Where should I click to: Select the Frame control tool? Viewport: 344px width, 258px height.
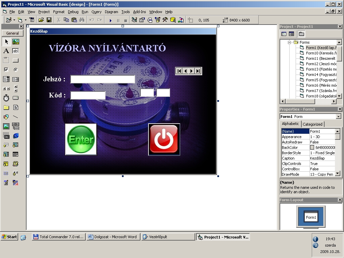pyautogui.click(x=6, y=60)
